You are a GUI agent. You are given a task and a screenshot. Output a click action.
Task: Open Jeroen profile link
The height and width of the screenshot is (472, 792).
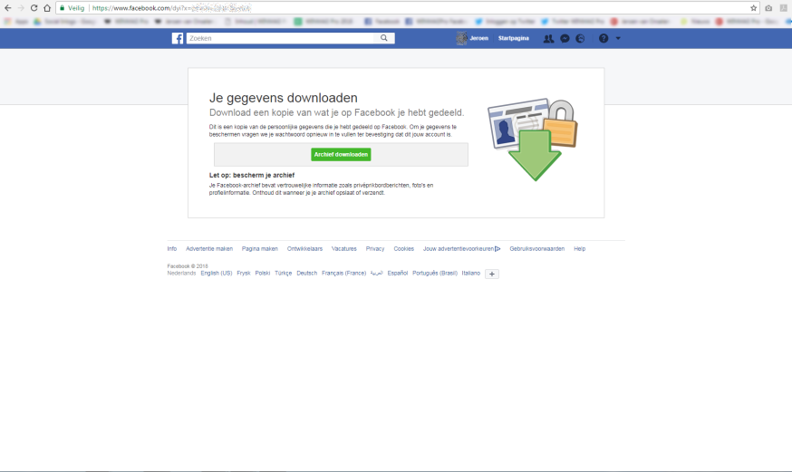click(x=478, y=38)
